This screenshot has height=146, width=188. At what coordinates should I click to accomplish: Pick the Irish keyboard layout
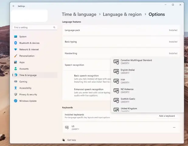(x=147, y=81)
